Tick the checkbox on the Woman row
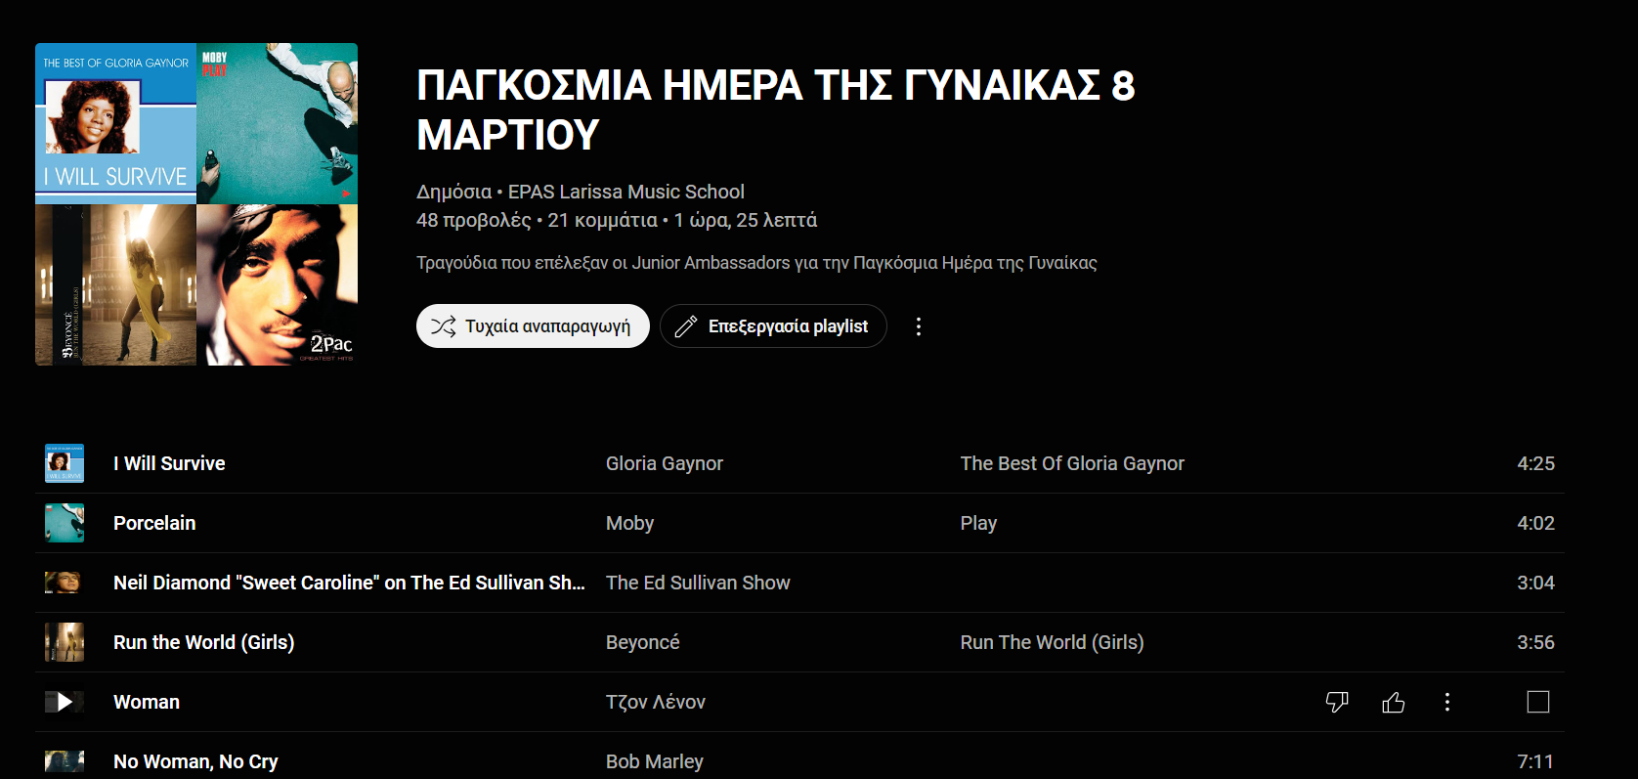The width and height of the screenshot is (1638, 779). click(x=1538, y=702)
